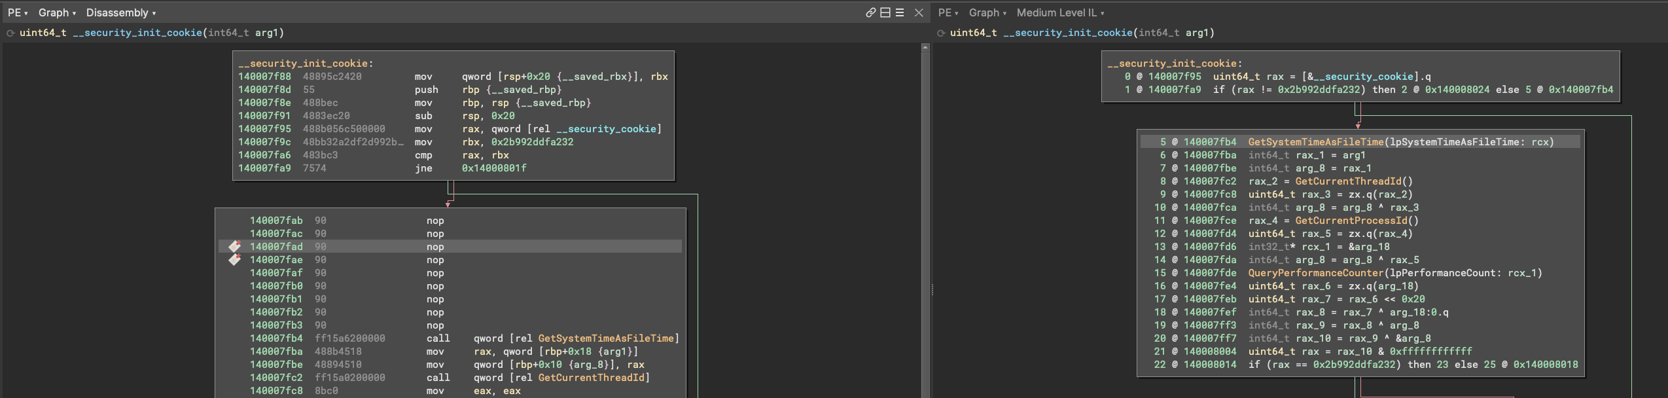Click arg1 in rax_1 = arg1 MLIL line

tap(1354, 155)
